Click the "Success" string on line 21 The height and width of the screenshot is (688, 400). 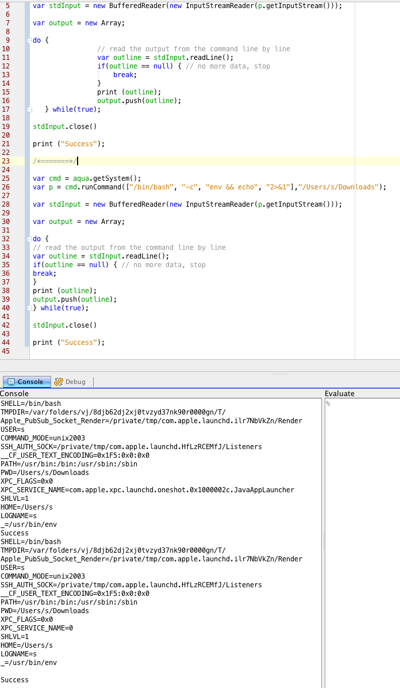pos(79,144)
